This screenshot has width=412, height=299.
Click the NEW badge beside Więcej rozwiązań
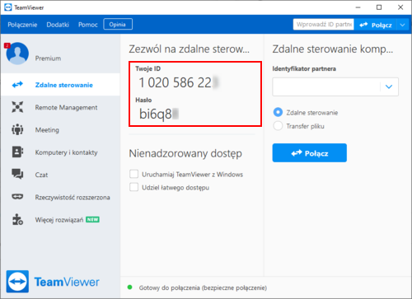92,219
